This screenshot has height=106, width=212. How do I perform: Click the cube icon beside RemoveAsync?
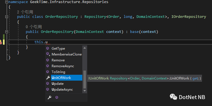click(x=47, y=66)
